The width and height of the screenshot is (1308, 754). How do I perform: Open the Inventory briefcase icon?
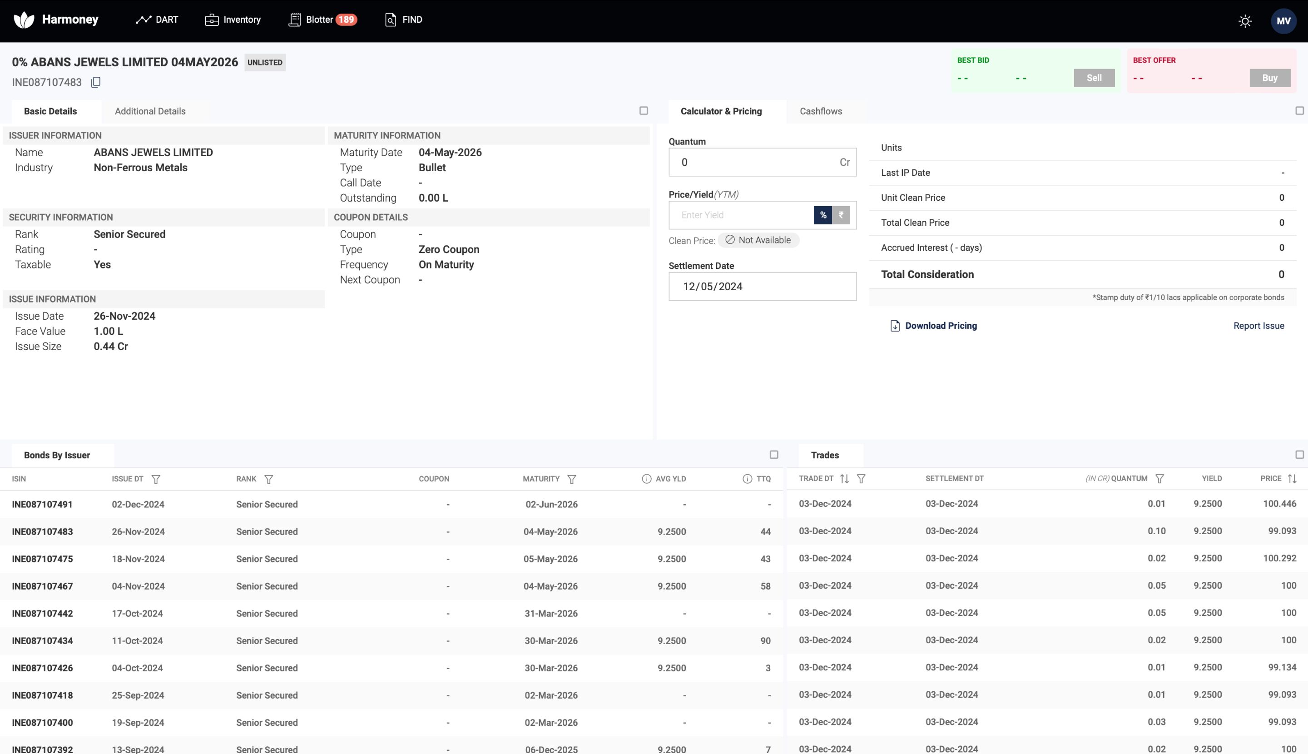pos(211,20)
